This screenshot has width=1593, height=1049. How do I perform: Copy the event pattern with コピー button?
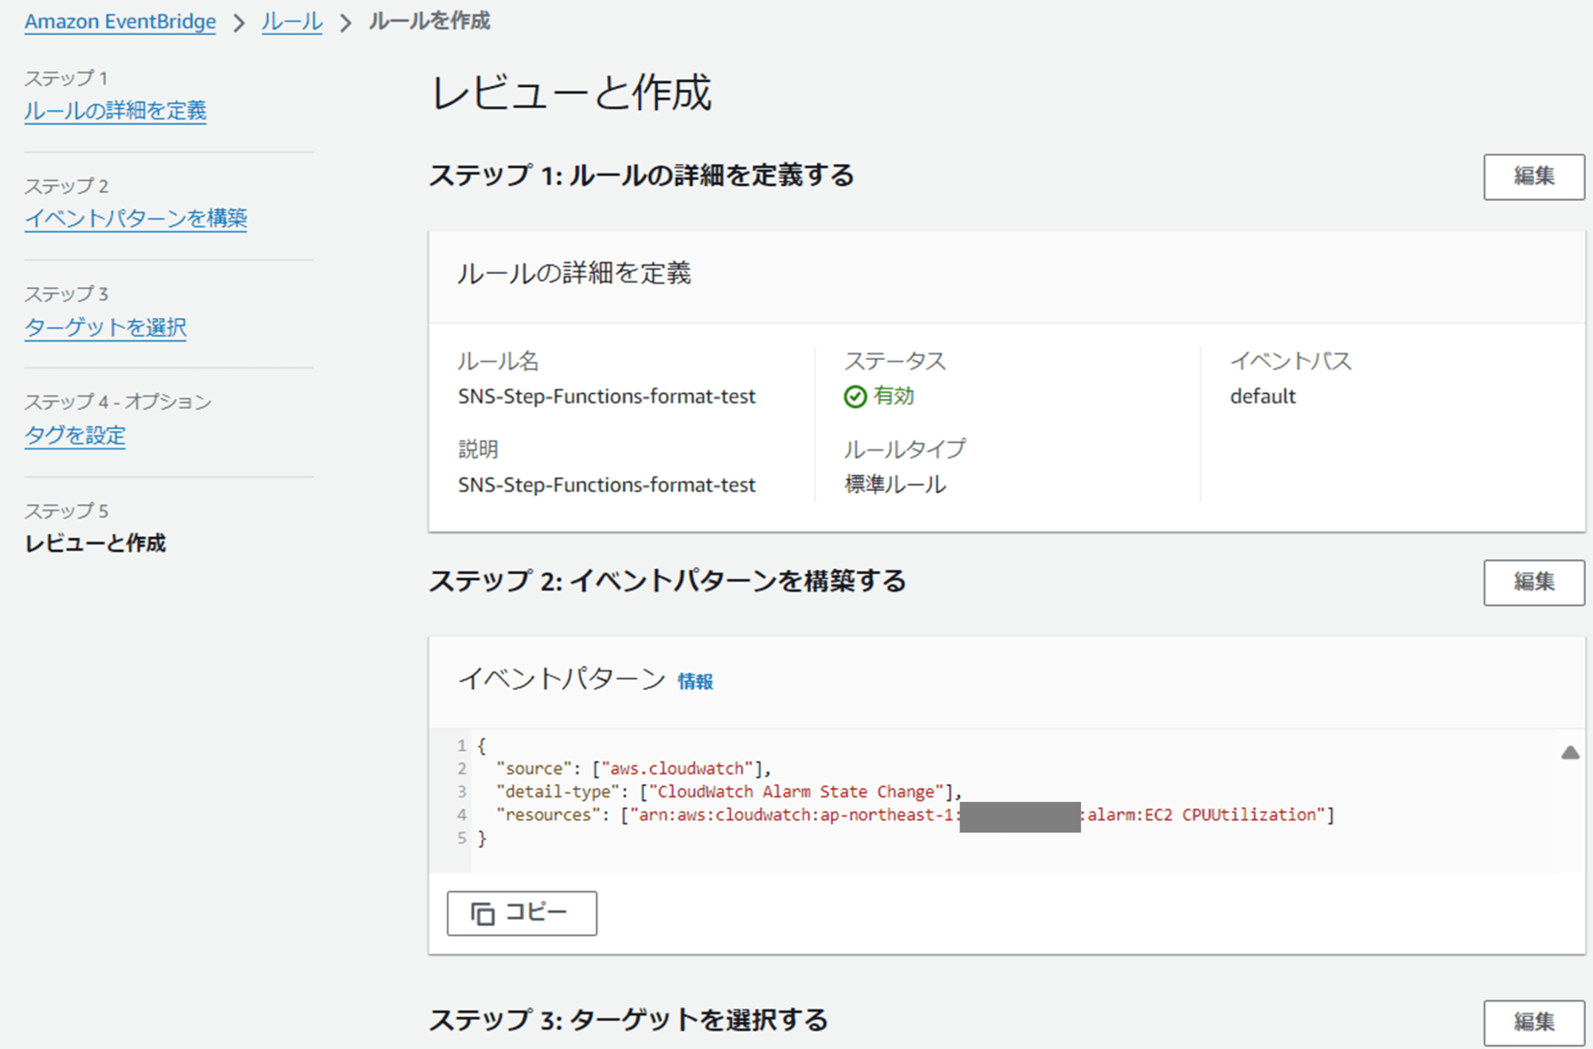click(x=522, y=913)
